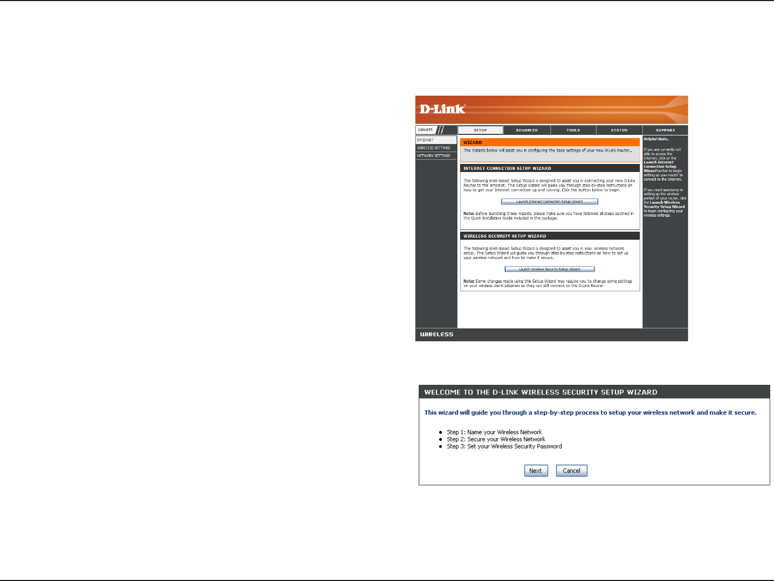Switch to the ADVANCED tab
This screenshot has height=581, width=774.
(527, 130)
